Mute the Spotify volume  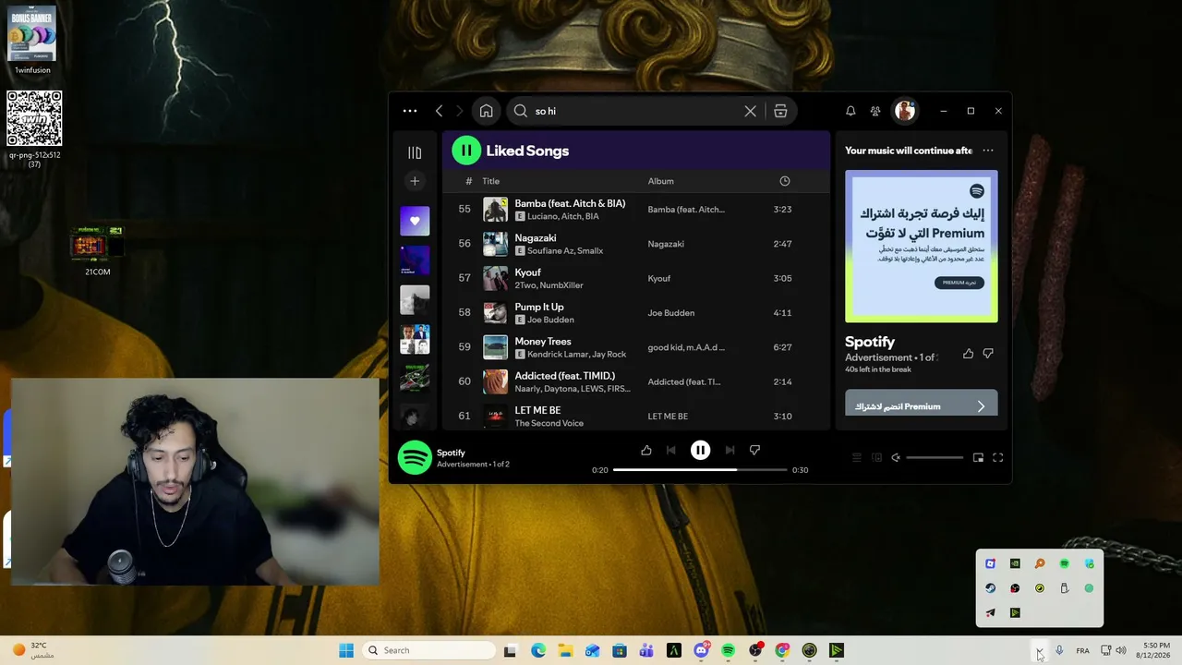pyautogui.click(x=896, y=457)
